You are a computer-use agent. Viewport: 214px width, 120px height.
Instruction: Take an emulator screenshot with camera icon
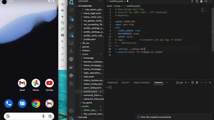click(x=63, y=35)
